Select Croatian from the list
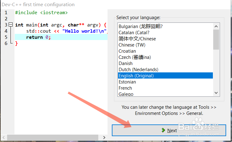The width and height of the screenshot is (232, 142). pos(165,51)
